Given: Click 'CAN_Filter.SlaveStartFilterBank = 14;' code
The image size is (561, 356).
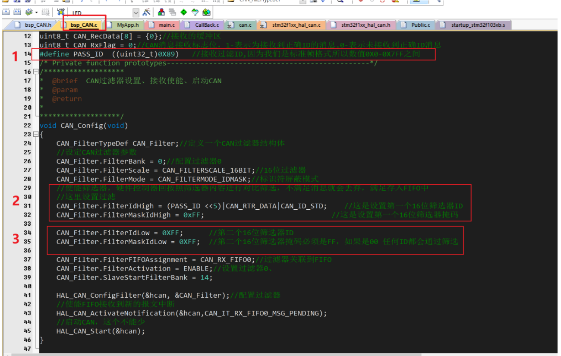Looking at the screenshot, I should [135, 277].
